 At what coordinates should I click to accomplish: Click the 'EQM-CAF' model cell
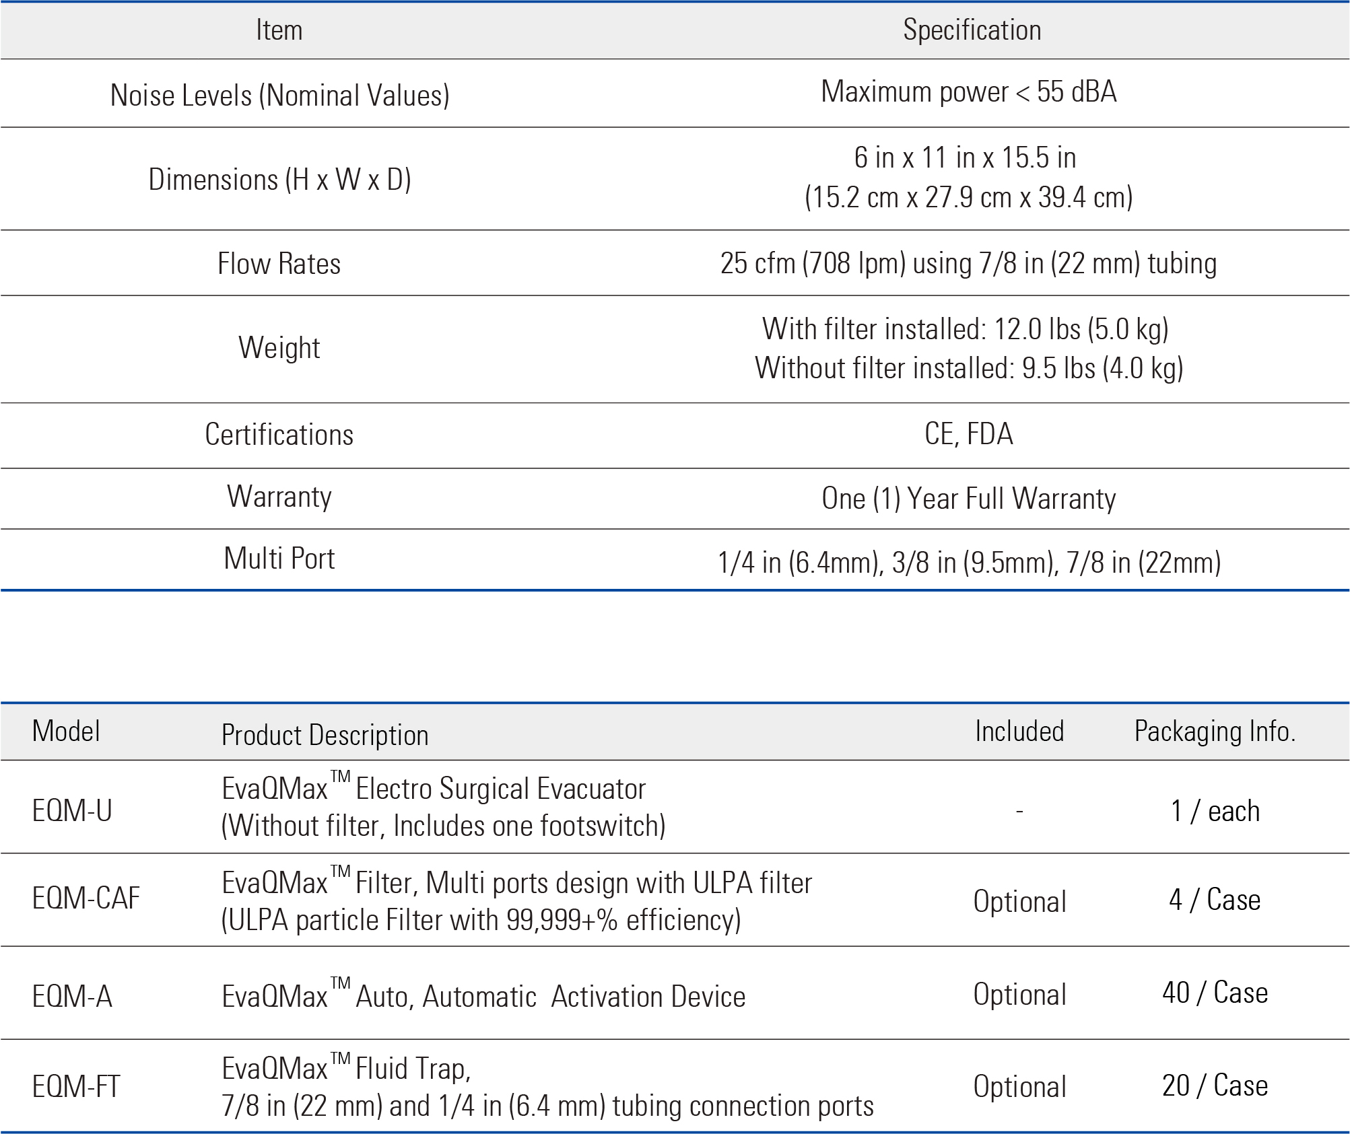tap(86, 898)
